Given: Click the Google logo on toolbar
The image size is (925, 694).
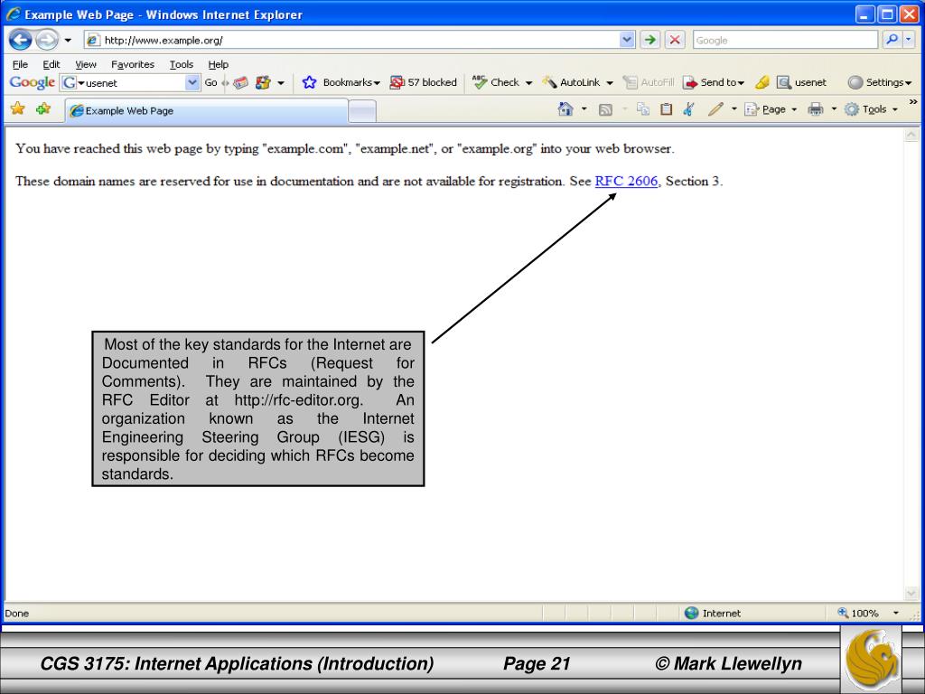Looking at the screenshot, I should (x=33, y=82).
